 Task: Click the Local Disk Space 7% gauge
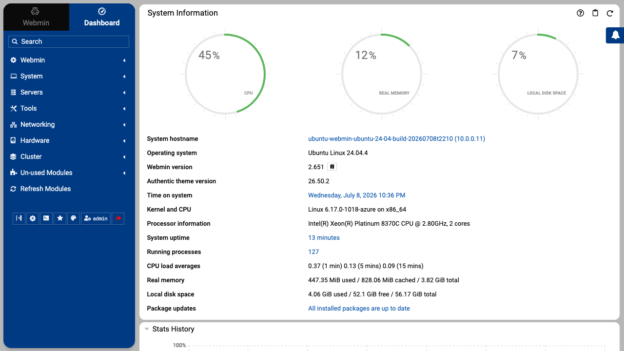point(538,74)
